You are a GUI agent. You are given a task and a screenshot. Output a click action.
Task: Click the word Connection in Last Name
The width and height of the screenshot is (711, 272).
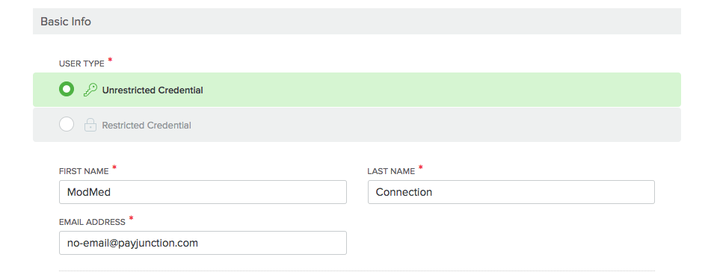click(404, 192)
